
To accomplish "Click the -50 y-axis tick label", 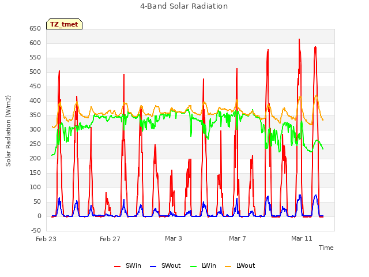I will [36, 231].
